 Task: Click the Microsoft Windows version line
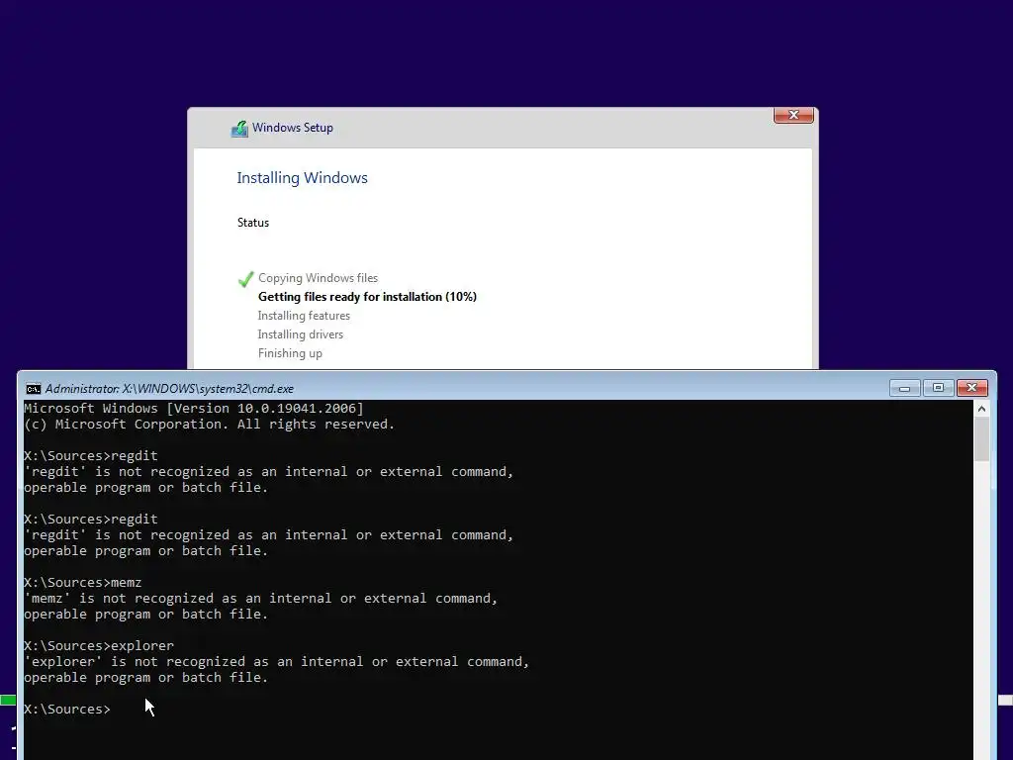(x=194, y=409)
